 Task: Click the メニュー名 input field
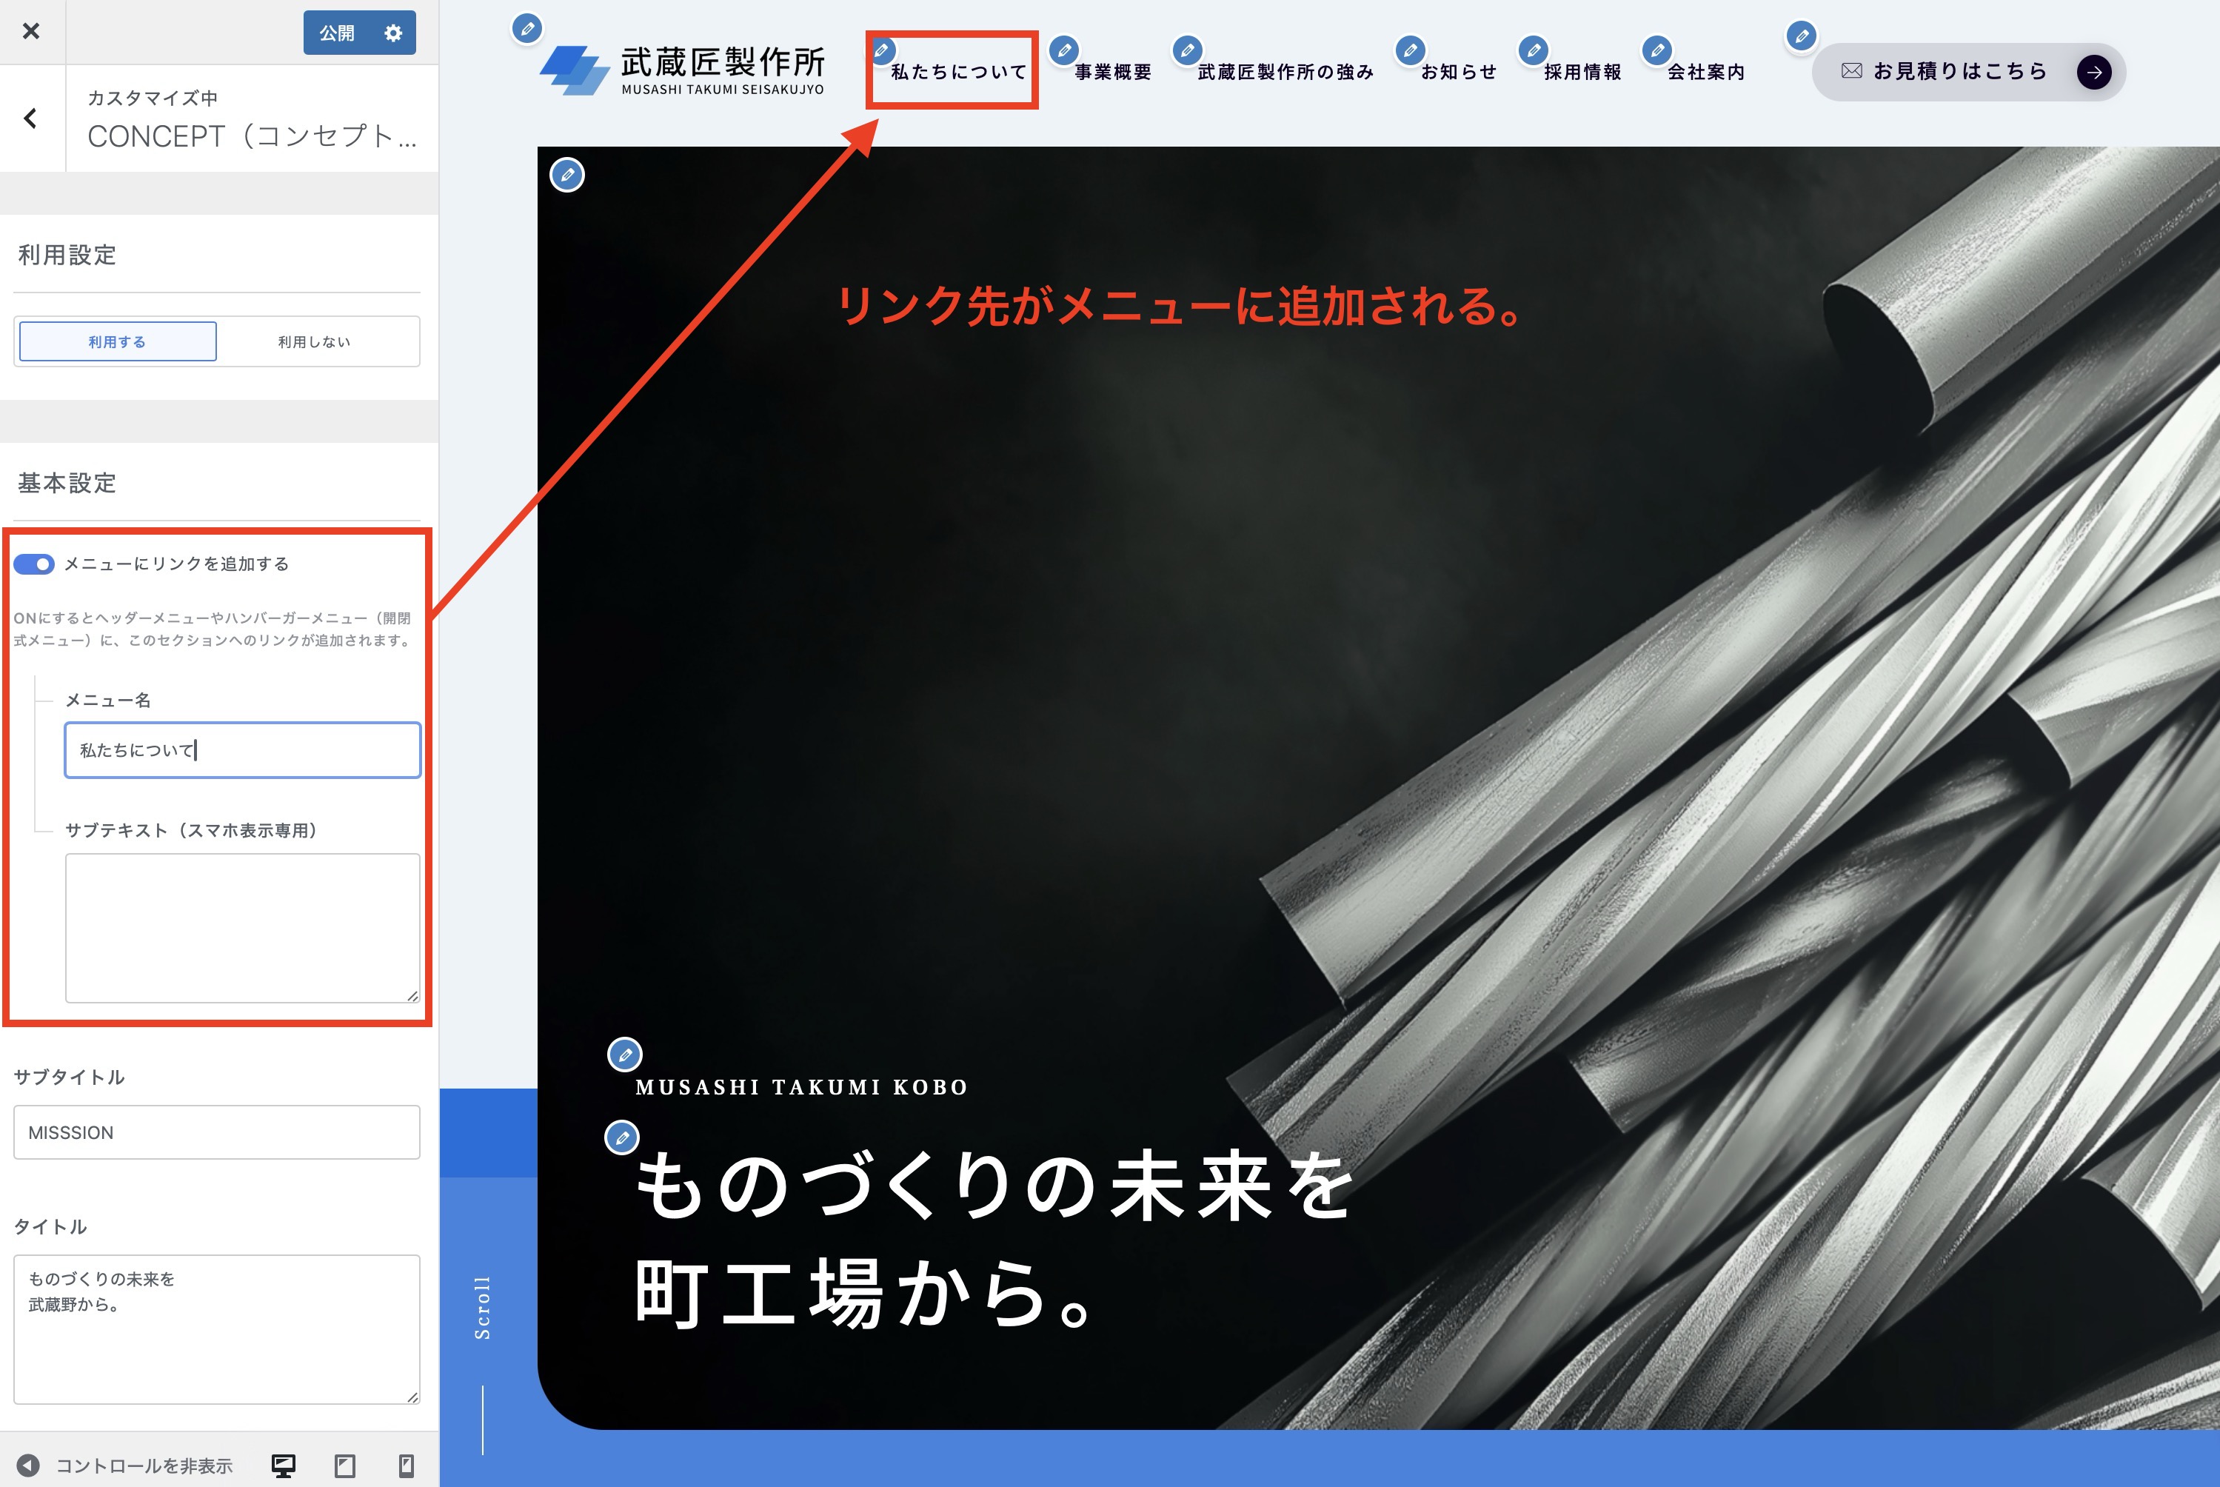(x=243, y=750)
